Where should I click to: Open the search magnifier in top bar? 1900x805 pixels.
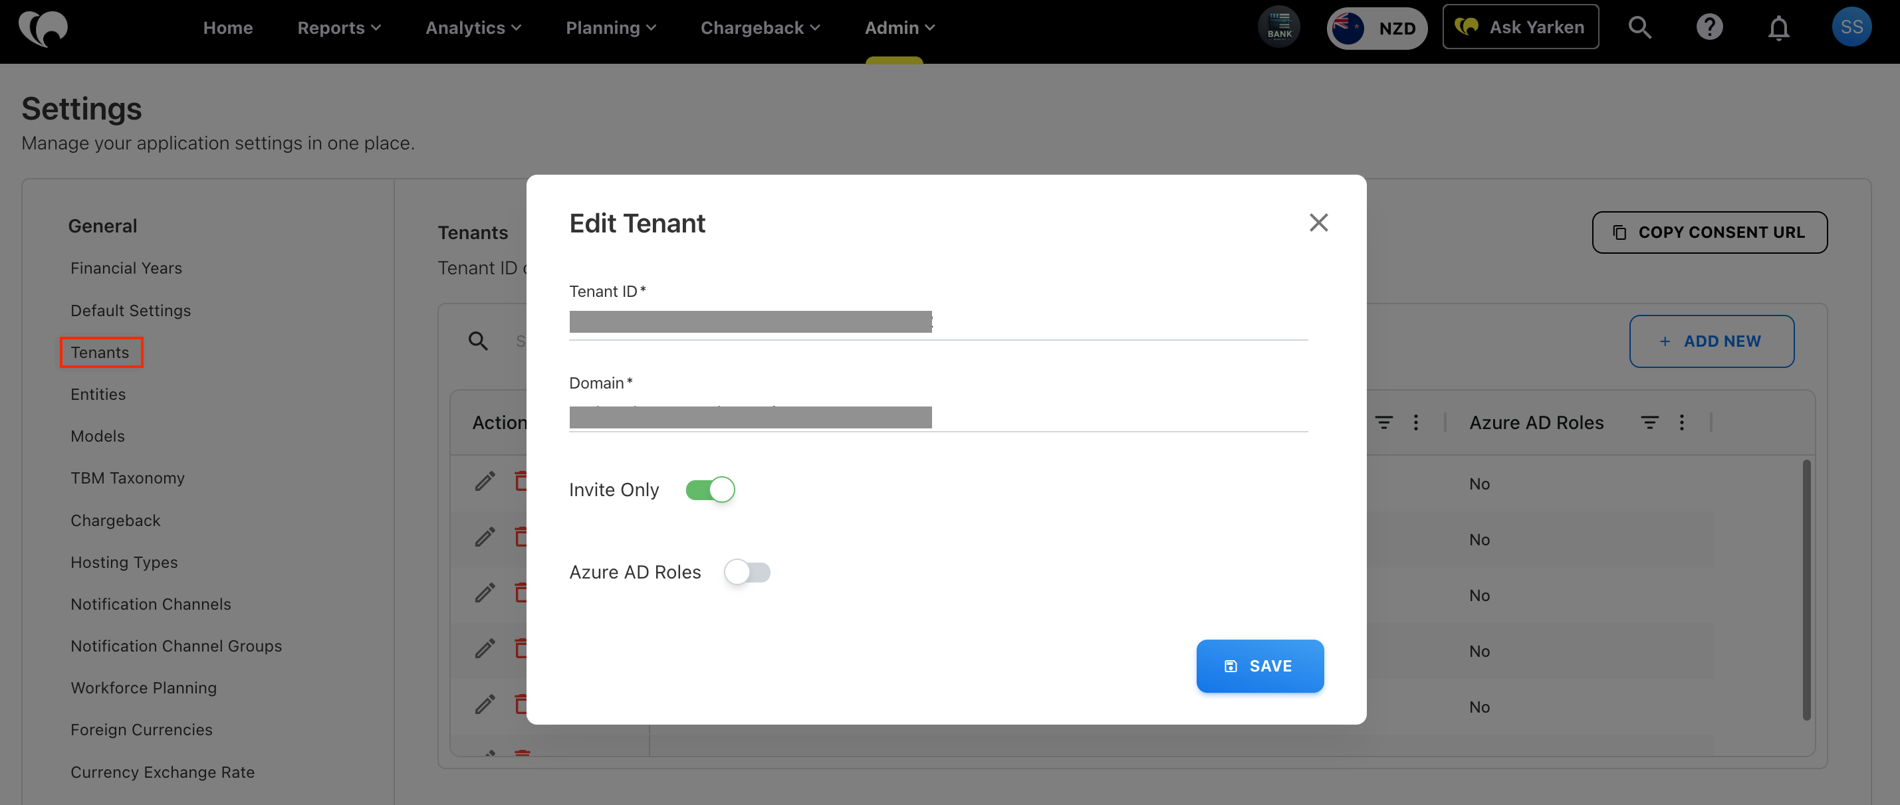click(x=1639, y=27)
